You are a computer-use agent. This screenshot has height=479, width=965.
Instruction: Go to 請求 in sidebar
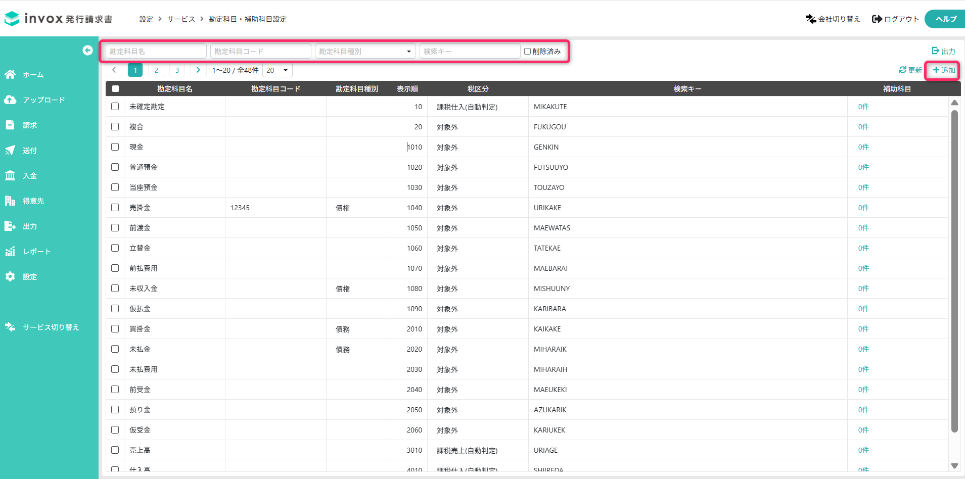tap(21, 125)
